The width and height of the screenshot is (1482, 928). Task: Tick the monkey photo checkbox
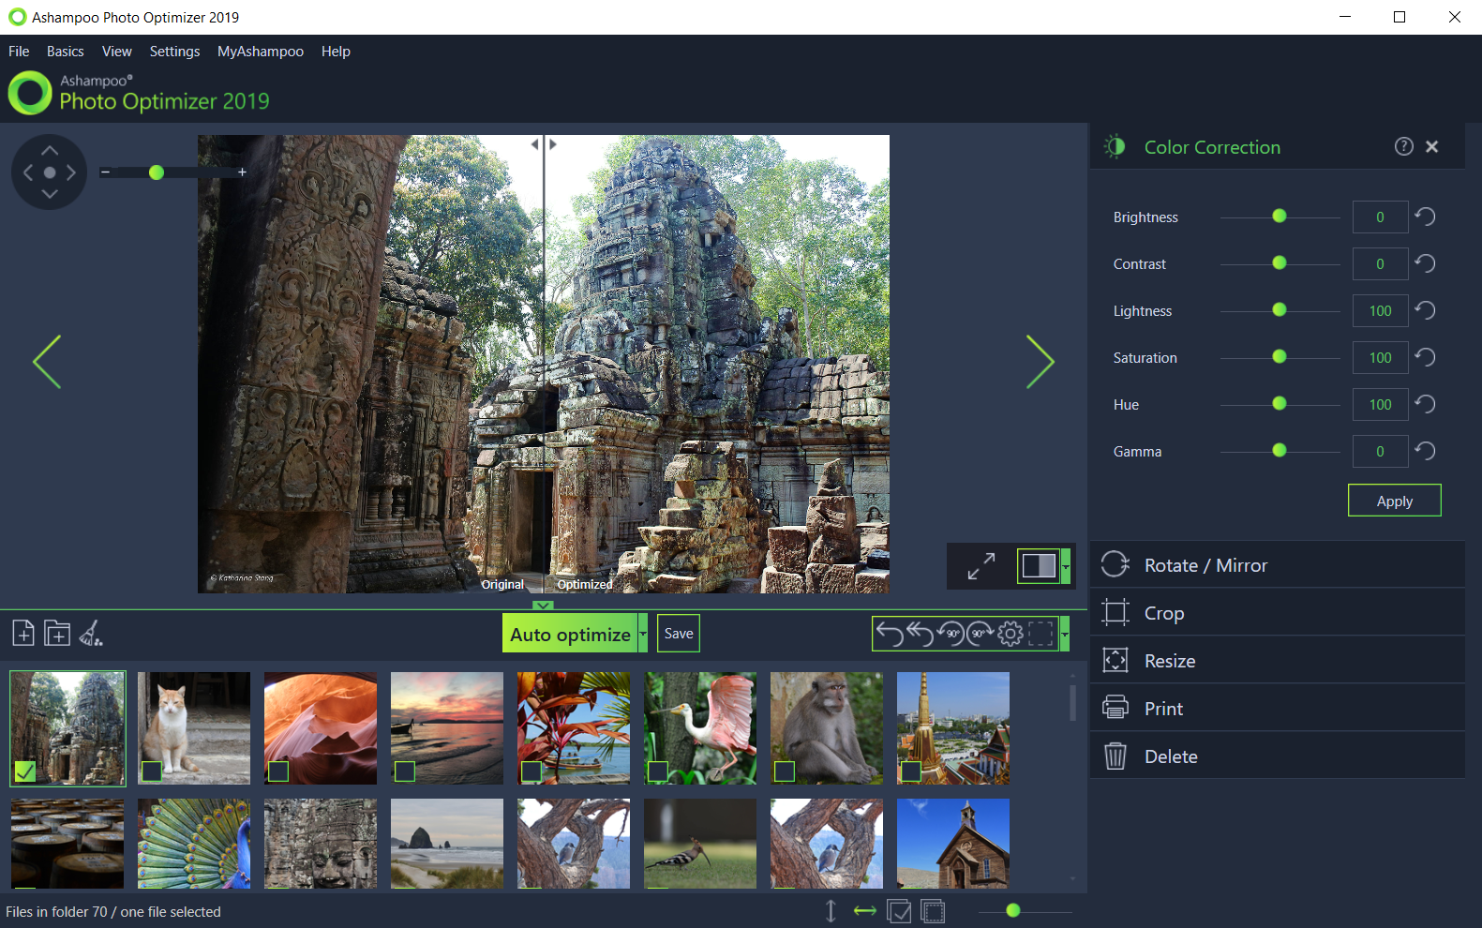pos(785,771)
